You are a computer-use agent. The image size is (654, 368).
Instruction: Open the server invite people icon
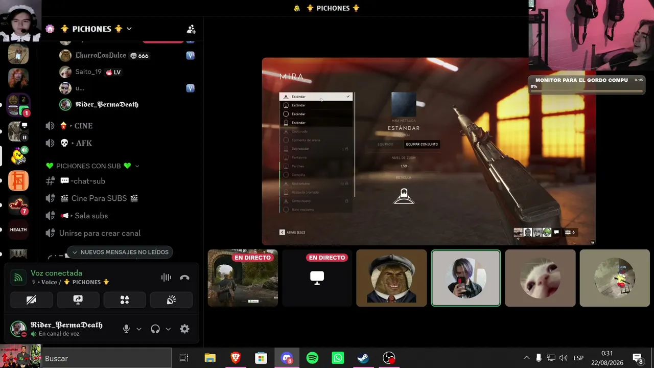coord(191,29)
